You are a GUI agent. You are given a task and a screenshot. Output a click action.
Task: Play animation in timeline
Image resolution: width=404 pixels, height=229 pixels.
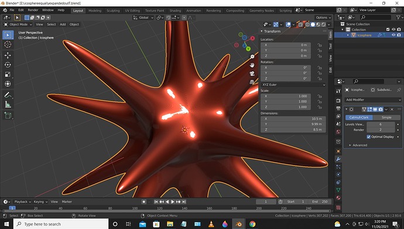(173, 201)
